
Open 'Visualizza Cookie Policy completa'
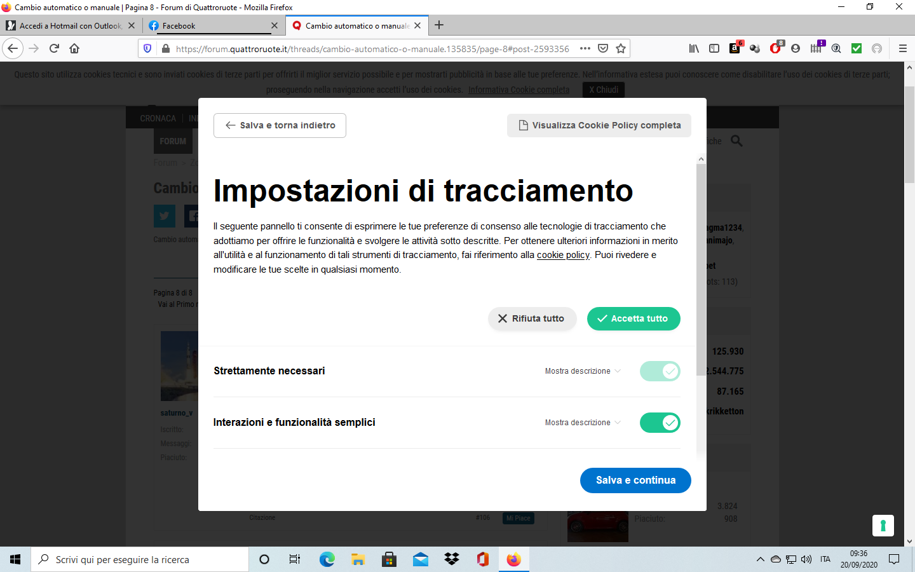[599, 125]
